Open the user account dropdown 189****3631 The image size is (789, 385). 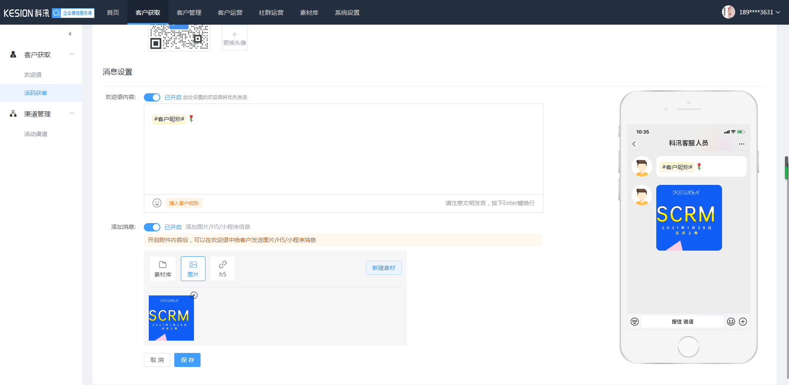(755, 12)
